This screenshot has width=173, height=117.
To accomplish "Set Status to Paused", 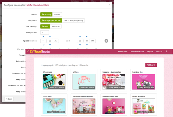I will click(x=57, y=15).
